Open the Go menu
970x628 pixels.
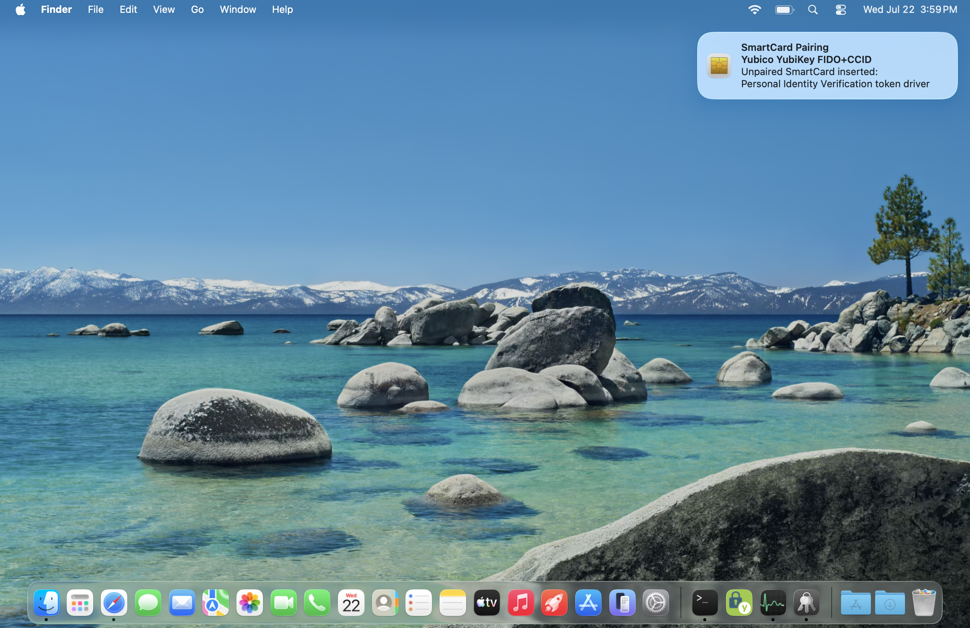coord(197,9)
